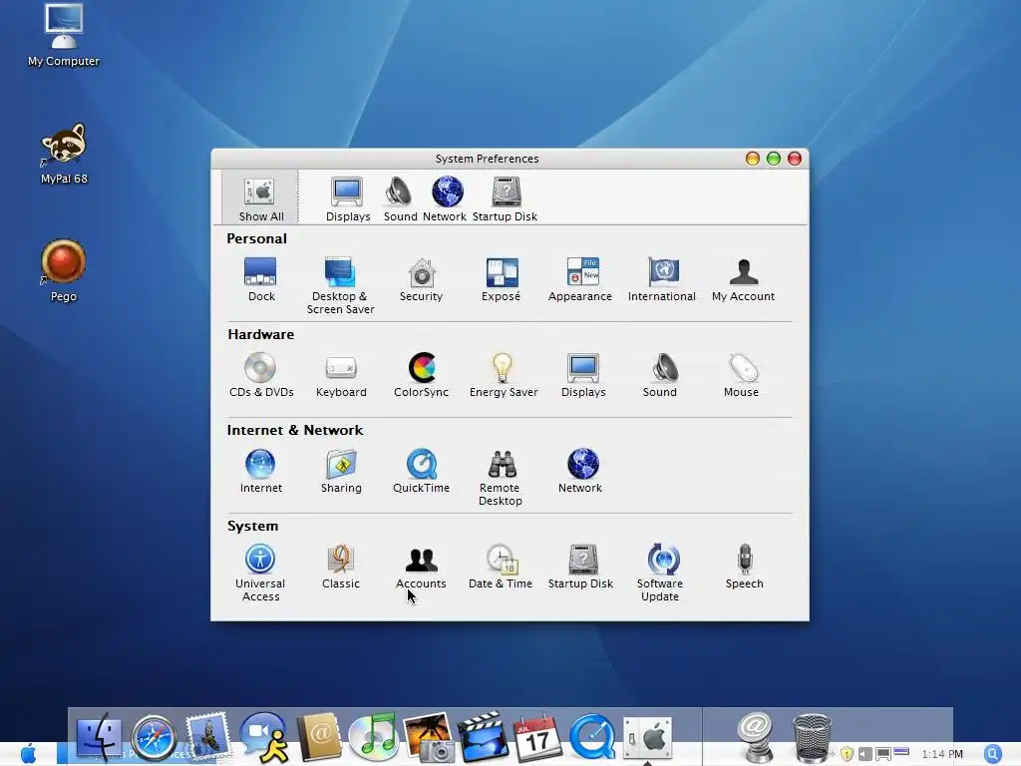Viewport: 1021px width, 766px height.
Task: Launch iChat from the dock
Action: click(x=264, y=737)
